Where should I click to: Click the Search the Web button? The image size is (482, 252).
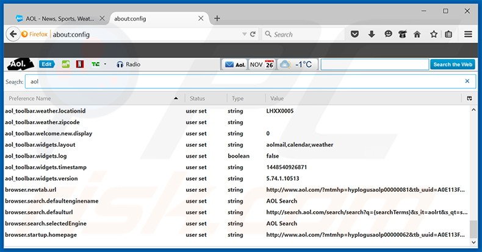click(x=453, y=64)
